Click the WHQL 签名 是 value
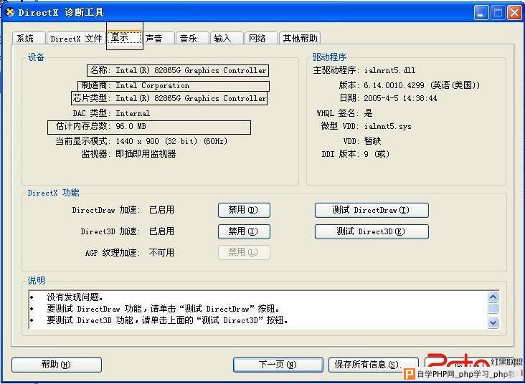 coord(369,113)
